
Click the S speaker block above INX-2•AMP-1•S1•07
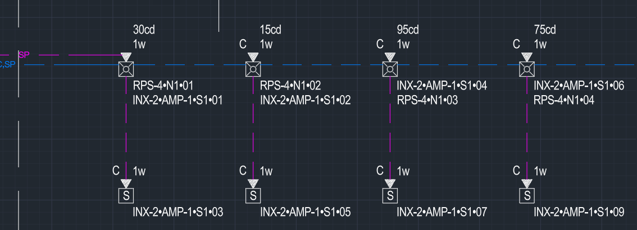coord(390,196)
